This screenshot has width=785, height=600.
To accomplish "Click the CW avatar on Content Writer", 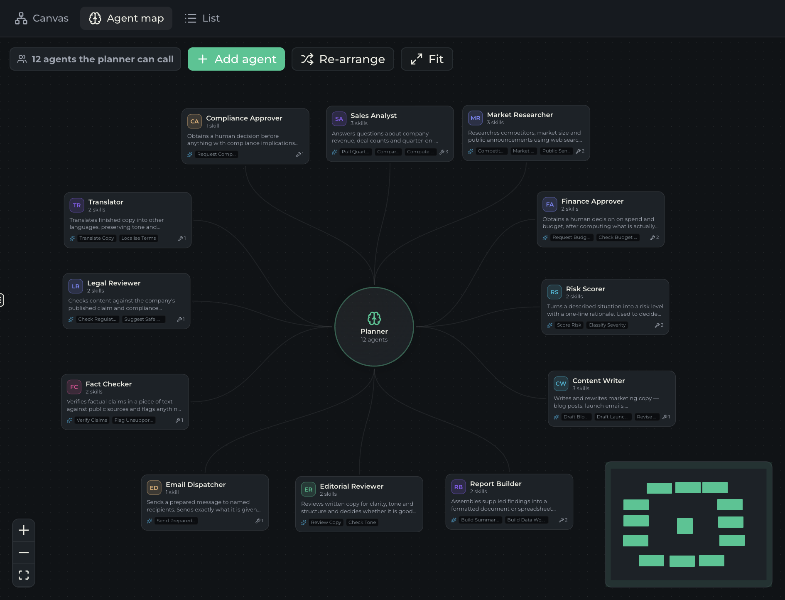I will (x=561, y=384).
